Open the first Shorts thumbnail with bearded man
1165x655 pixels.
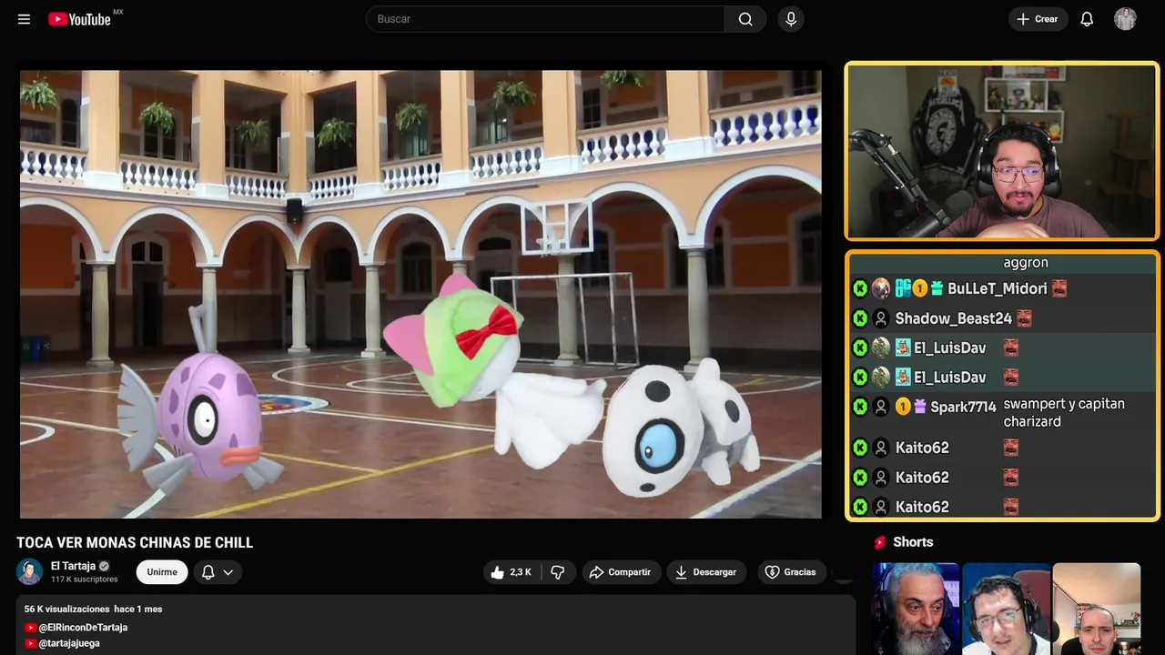(x=916, y=609)
